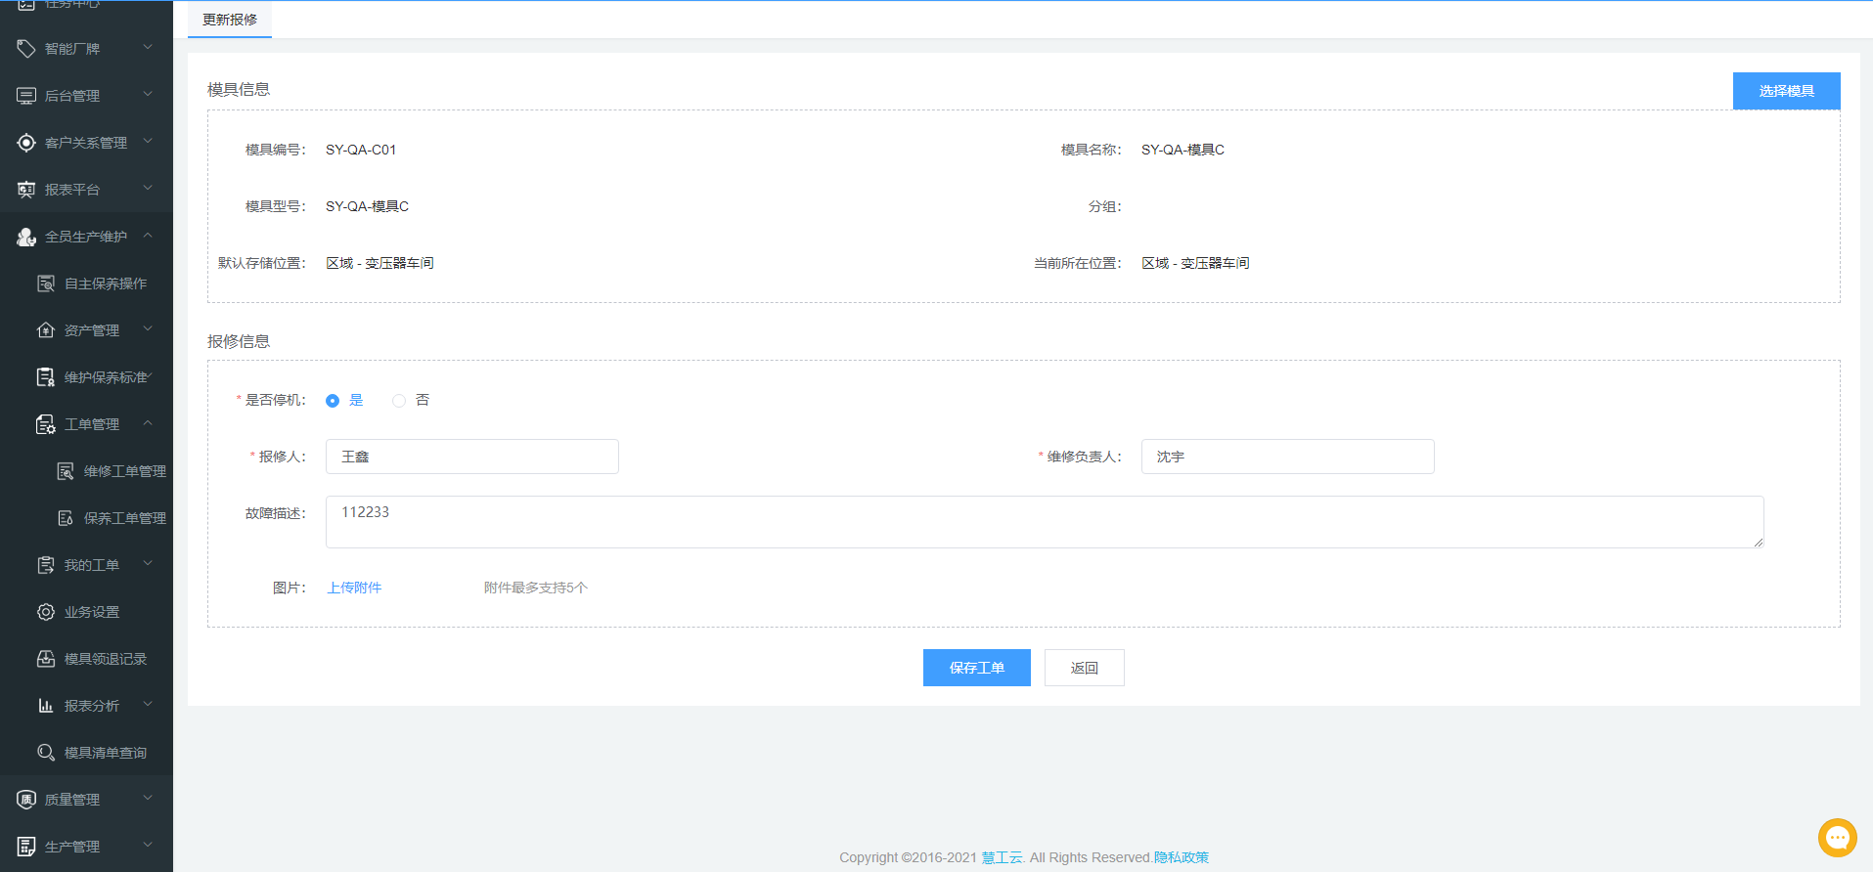Select 是 for 是否停机
This screenshot has height=872, width=1873.
[x=333, y=401]
